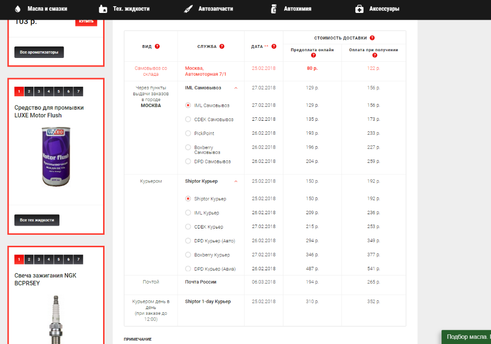Click the NGK spark plug image
491x344 pixels.
(x=56, y=319)
